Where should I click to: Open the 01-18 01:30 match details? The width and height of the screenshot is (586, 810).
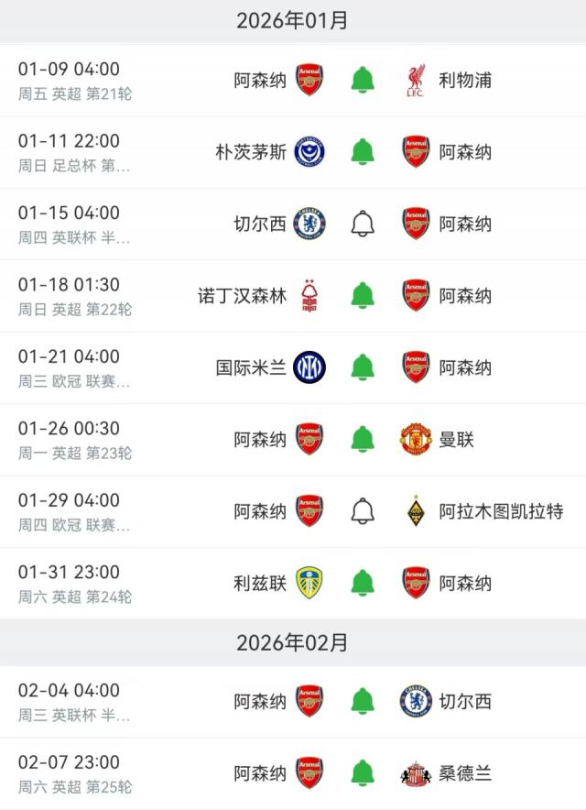pyautogui.click(x=75, y=296)
